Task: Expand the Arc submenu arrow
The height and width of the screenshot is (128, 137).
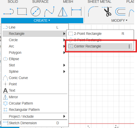Action: tap(64, 46)
